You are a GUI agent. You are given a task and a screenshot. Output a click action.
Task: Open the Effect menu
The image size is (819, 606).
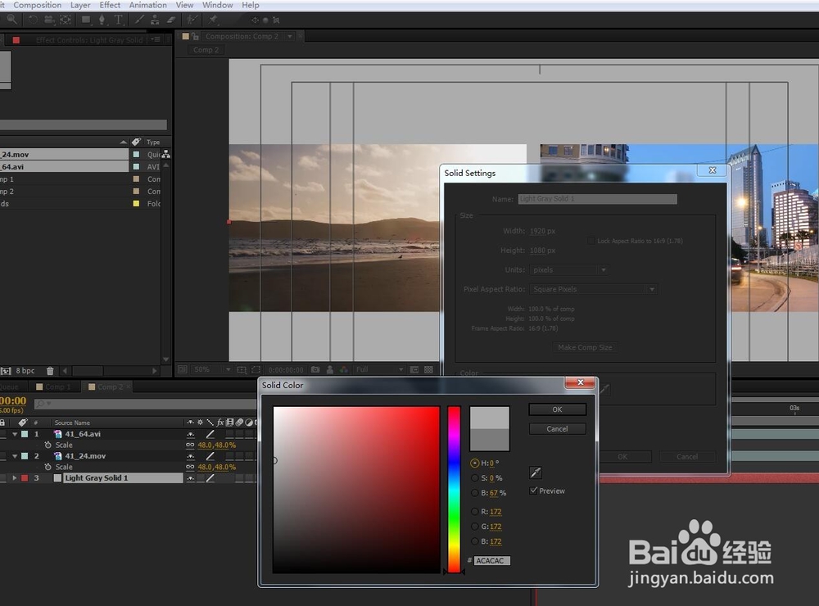[110, 5]
